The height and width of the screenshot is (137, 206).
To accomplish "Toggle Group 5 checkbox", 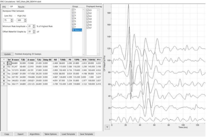I will (x=73, y=21).
